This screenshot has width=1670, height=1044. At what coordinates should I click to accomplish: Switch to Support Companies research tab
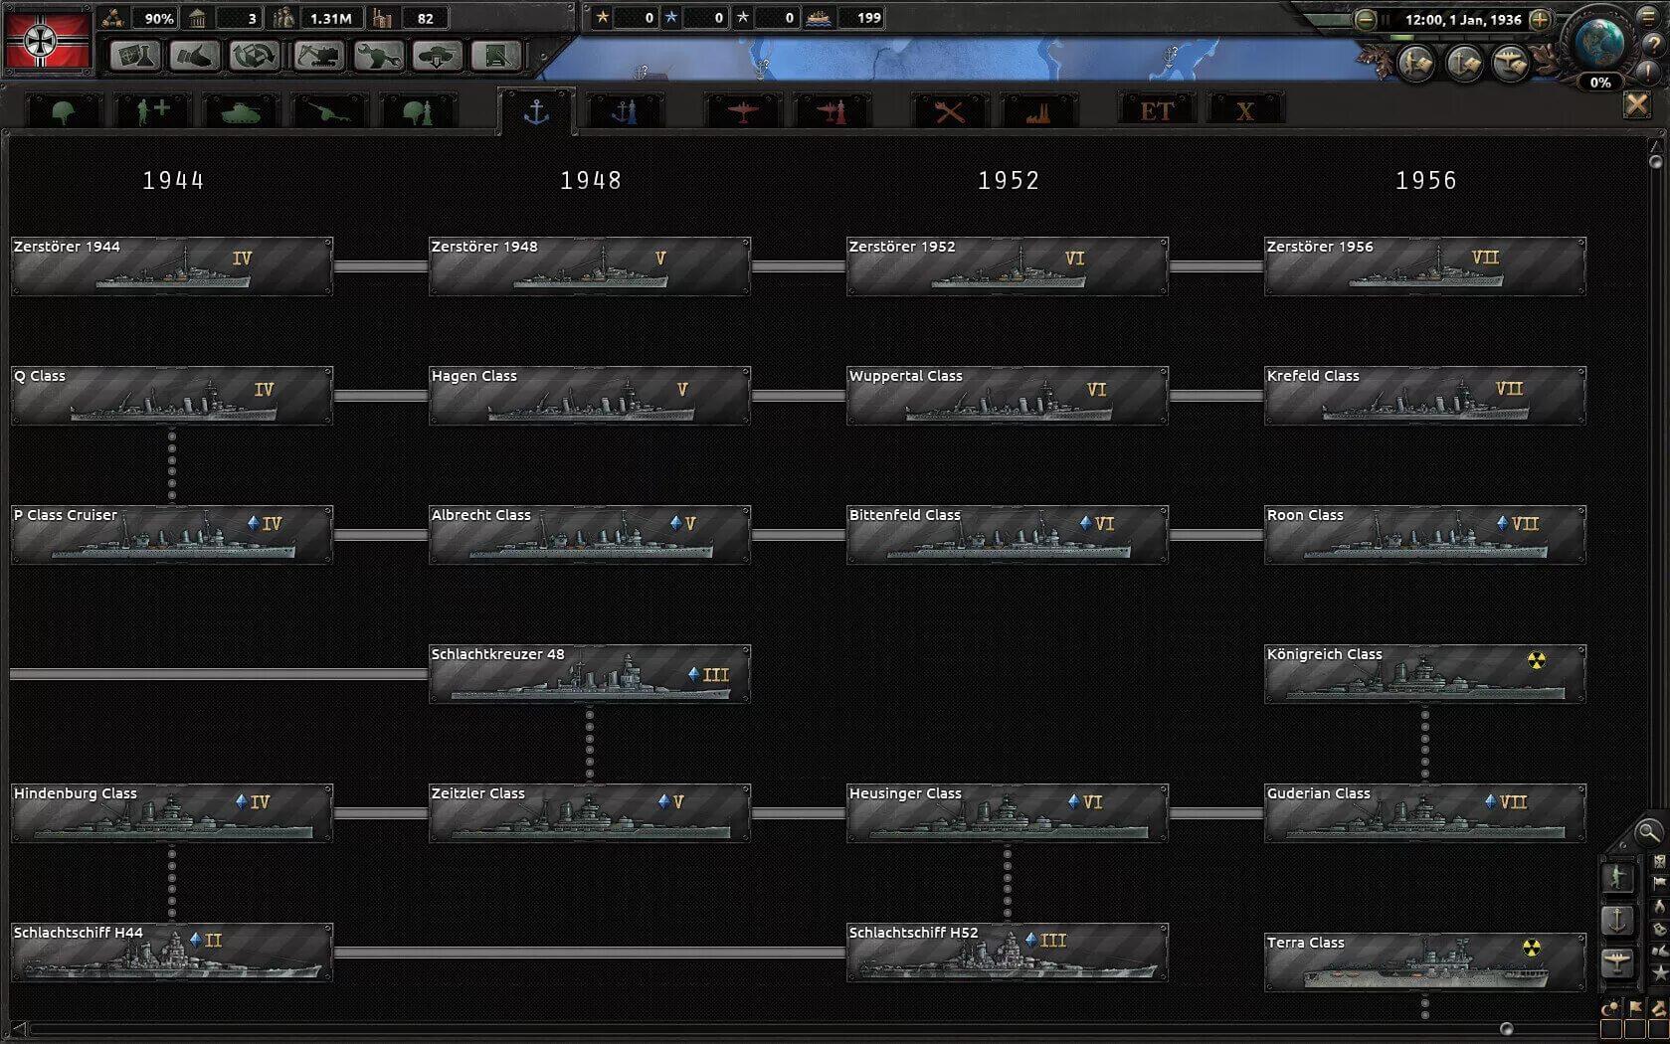tap(152, 110)
